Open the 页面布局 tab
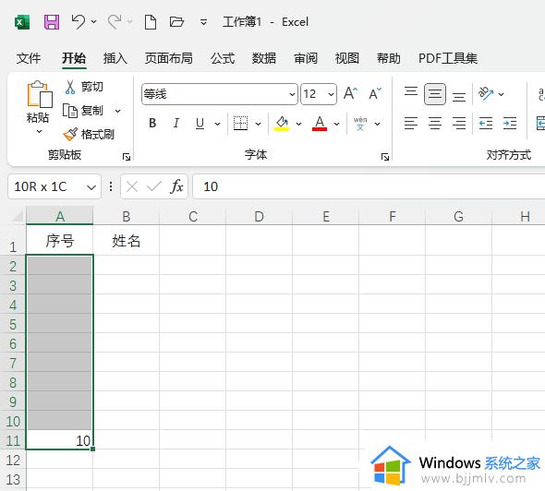Image resolution: width=545 pixels, height=491 pixels. [x=168, y=58]
